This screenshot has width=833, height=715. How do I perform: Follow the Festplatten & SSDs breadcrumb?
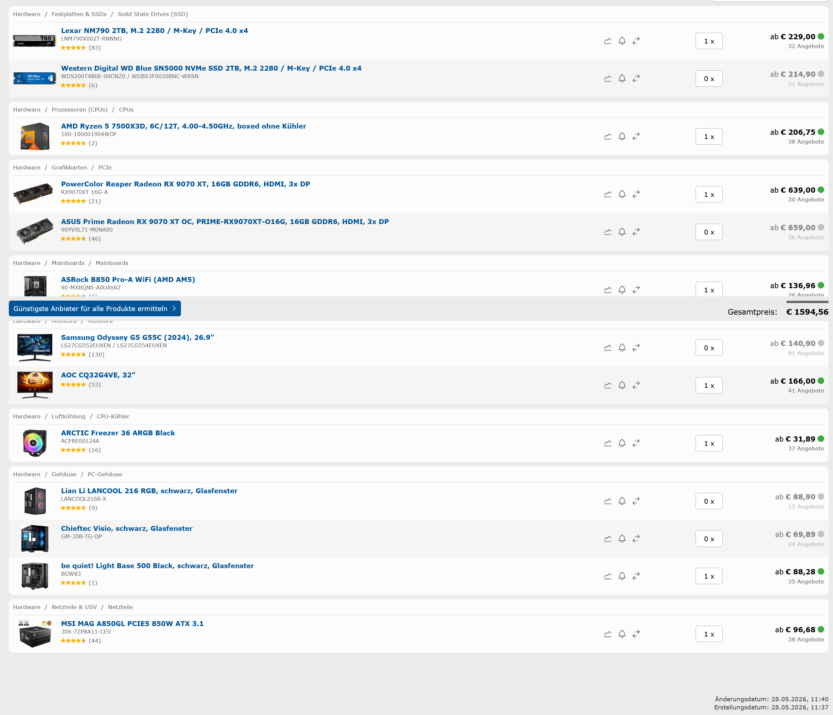(x=79, y=14)
